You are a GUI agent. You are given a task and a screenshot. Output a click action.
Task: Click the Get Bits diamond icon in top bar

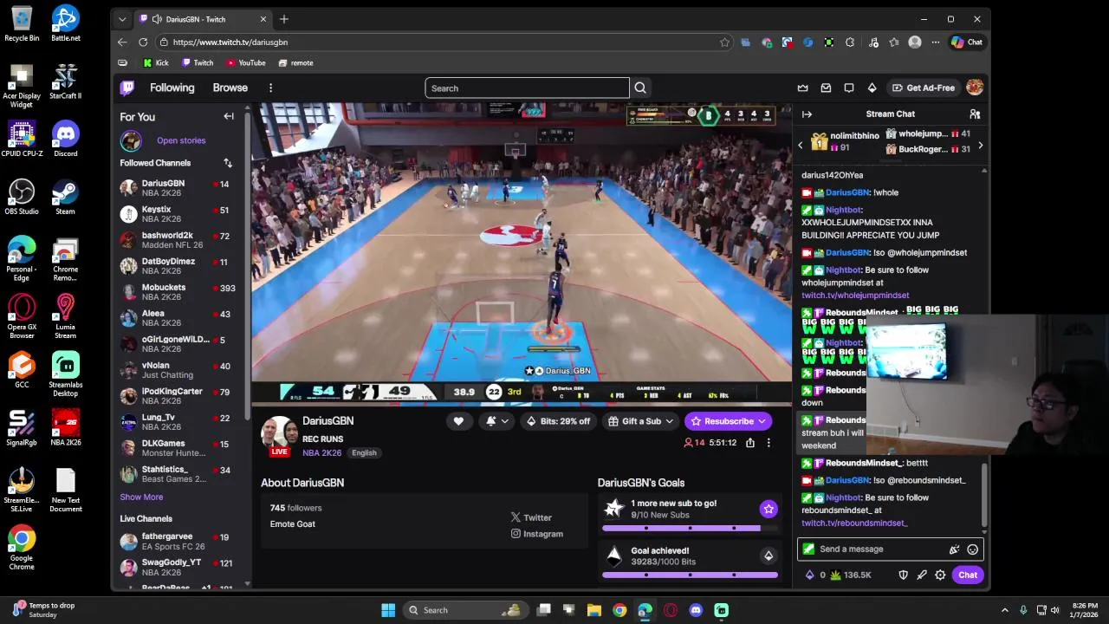[872, 88]
